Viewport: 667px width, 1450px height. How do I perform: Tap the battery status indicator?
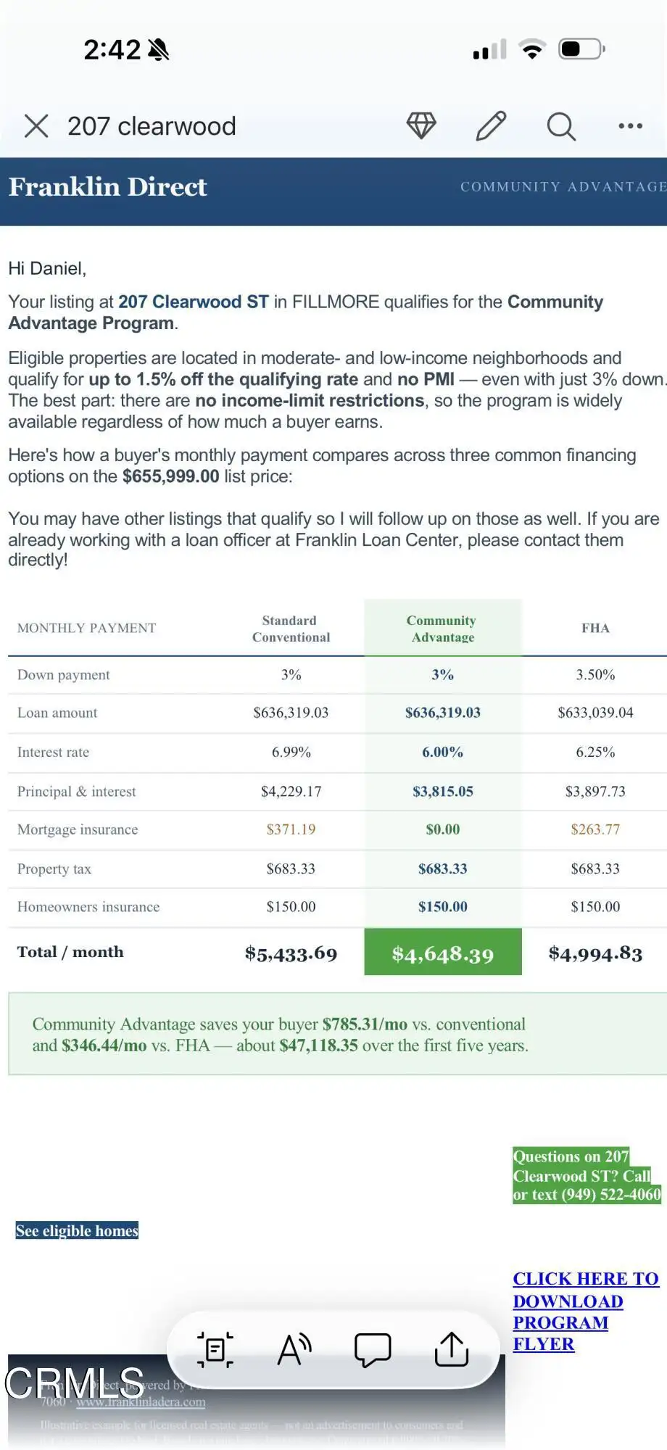coord(581,49)
